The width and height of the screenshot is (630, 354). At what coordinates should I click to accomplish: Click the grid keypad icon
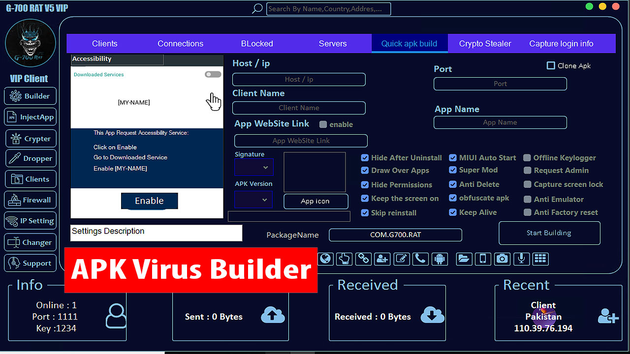pos(540,259)
